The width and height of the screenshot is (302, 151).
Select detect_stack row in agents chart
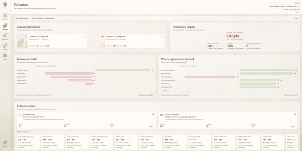[x=229, y=84]
